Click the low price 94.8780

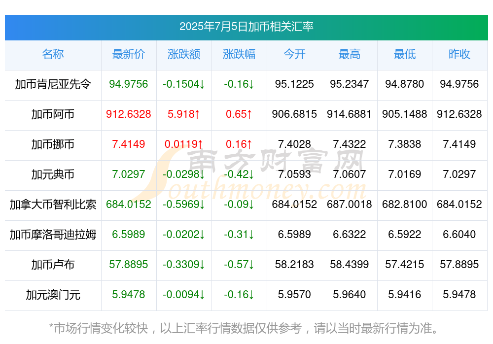405,84
